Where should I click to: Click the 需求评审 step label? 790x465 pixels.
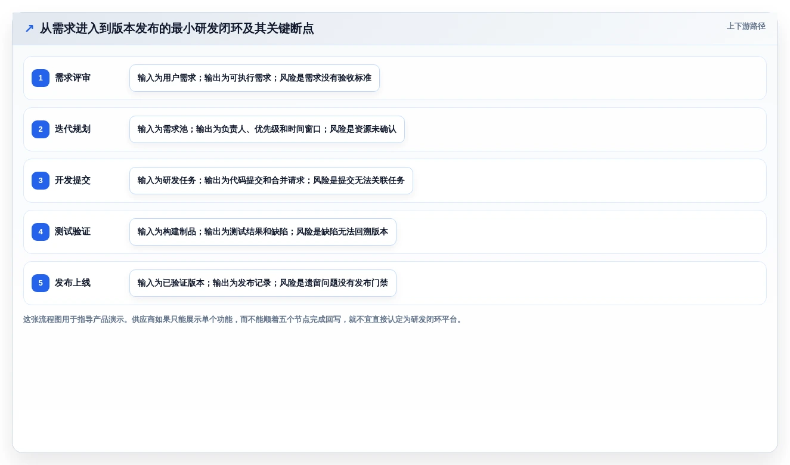73,78
